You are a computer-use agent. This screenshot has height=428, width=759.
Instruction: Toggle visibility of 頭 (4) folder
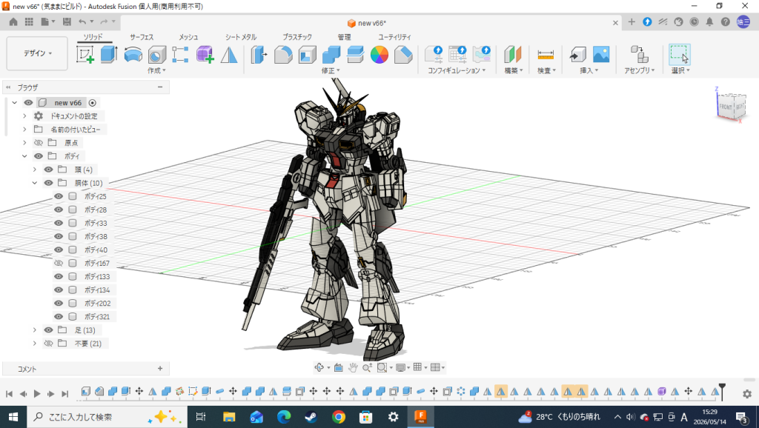point(48,170)
